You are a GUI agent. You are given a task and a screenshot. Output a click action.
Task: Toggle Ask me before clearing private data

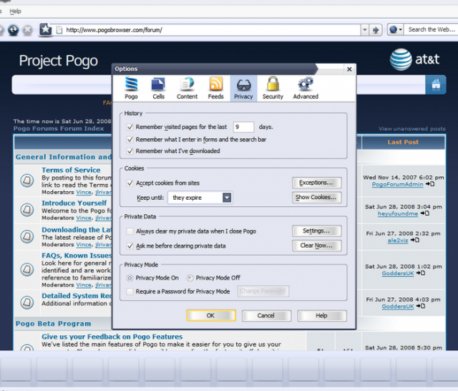[130, 246]
